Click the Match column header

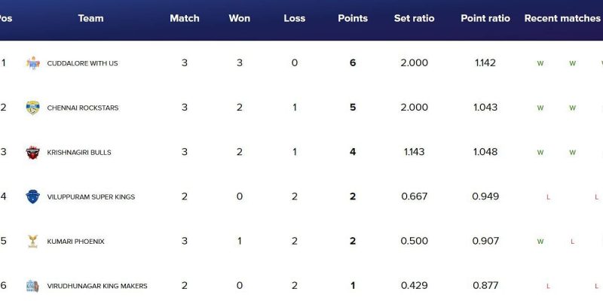(x=185, y=18)
